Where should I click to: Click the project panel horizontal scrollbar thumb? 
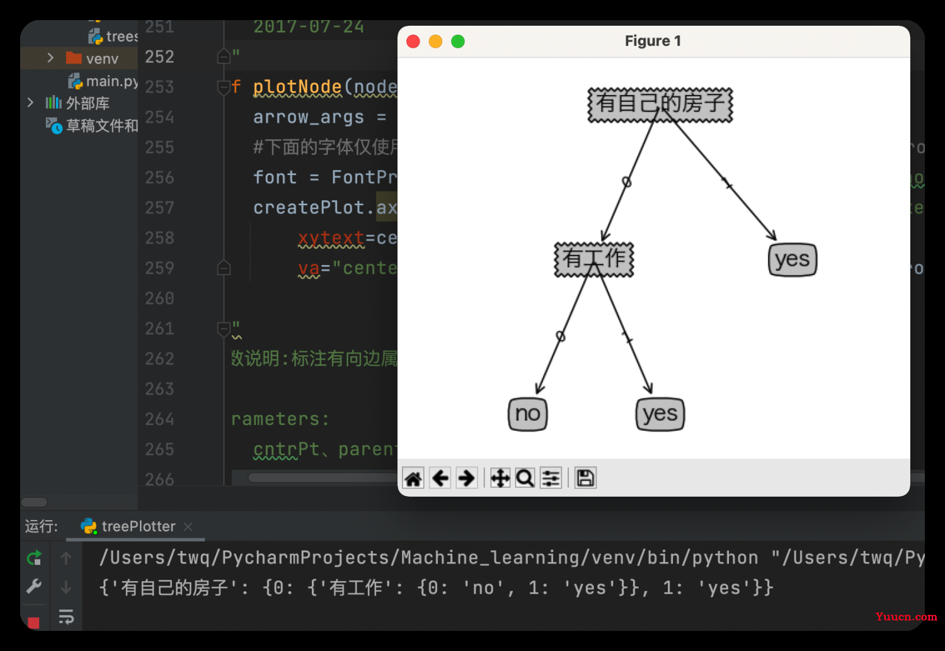(x=34, y=502)
